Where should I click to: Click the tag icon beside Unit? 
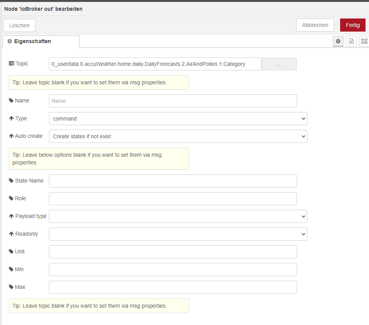[11, 251]
